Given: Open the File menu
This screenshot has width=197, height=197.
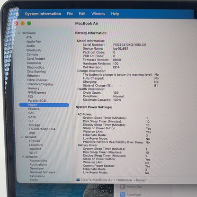Looking at the screenshot, I should click(x=70, y=14).
